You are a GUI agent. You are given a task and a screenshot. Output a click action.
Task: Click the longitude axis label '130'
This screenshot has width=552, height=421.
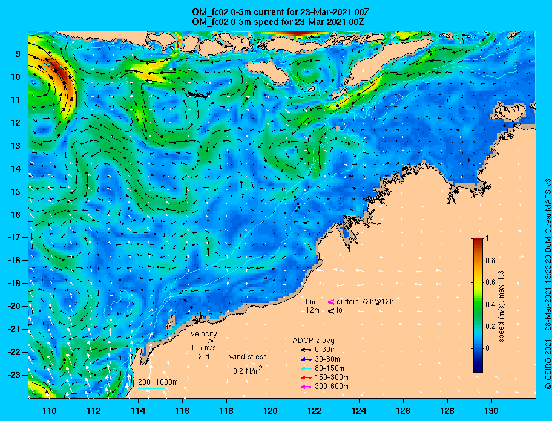491,411
